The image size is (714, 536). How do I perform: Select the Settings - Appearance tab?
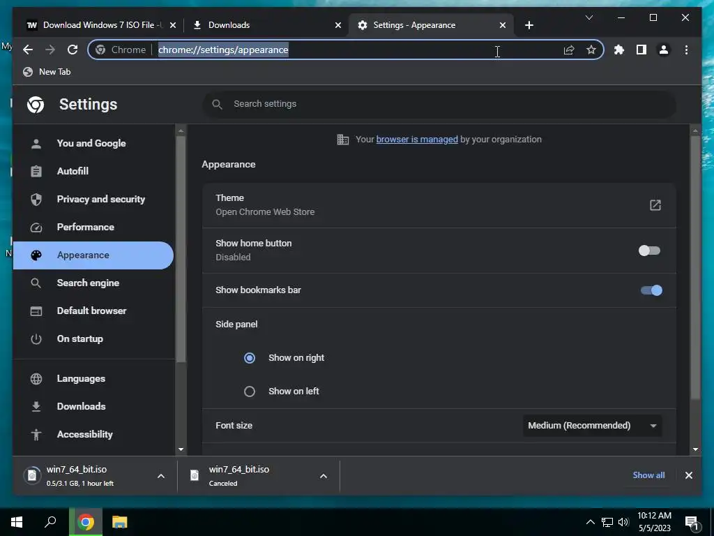tap(431, 25)
